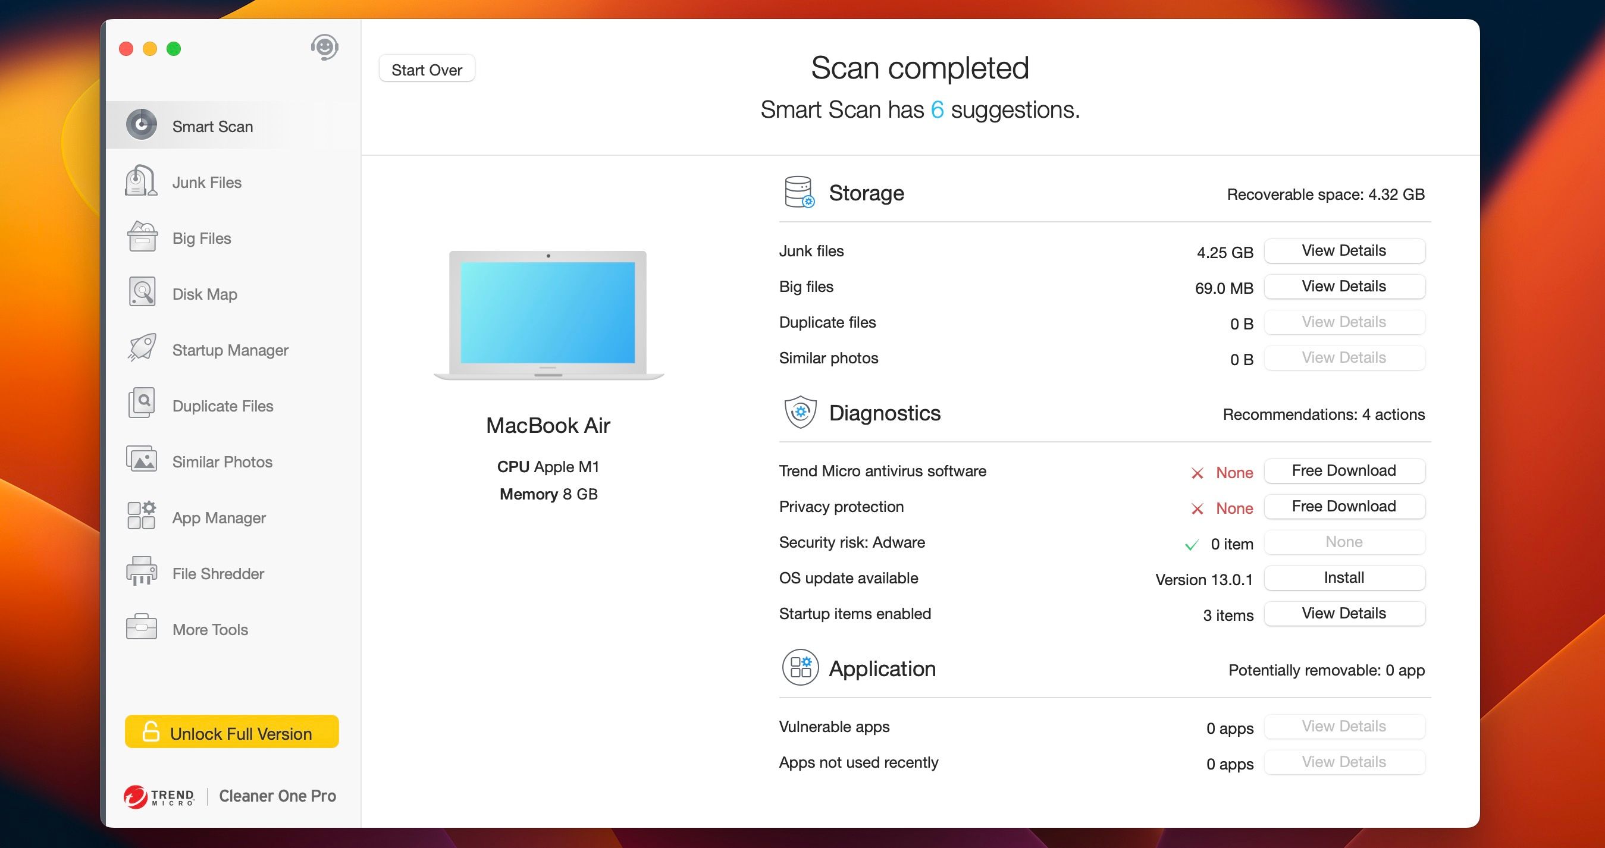This screenshot has width=1605, height=848.
Task: Install the OS update 13.0.1
Action: point(1343,578)
